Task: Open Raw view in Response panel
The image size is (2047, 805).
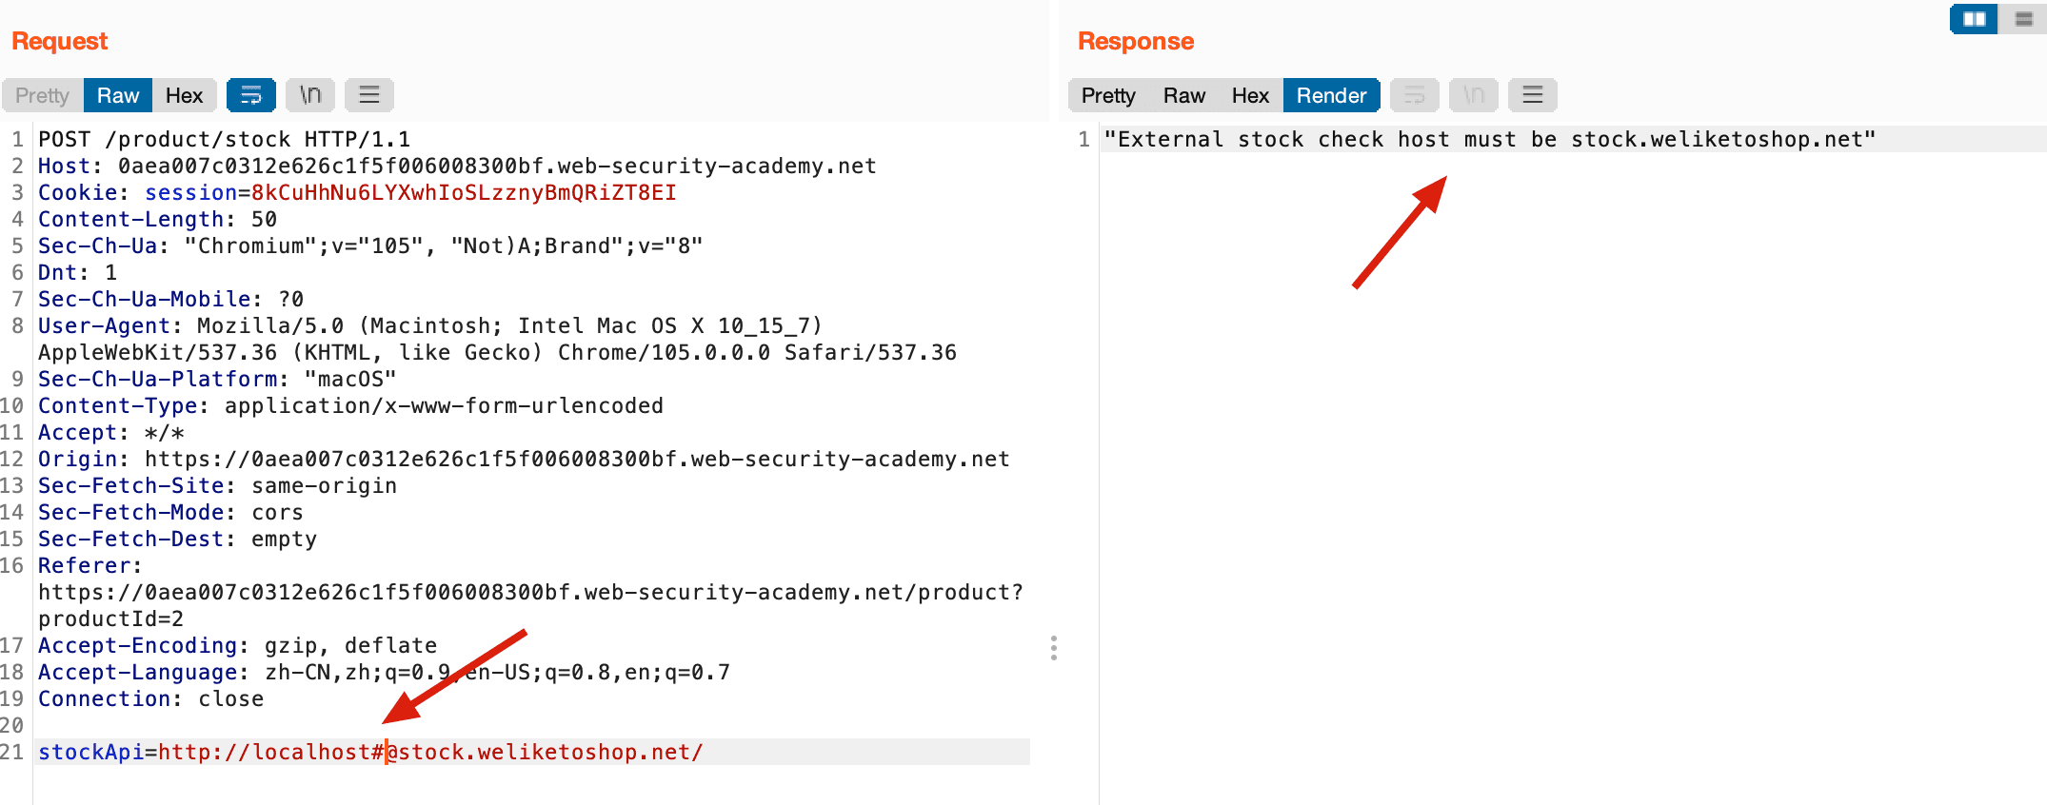Action: click(1184, 95)
